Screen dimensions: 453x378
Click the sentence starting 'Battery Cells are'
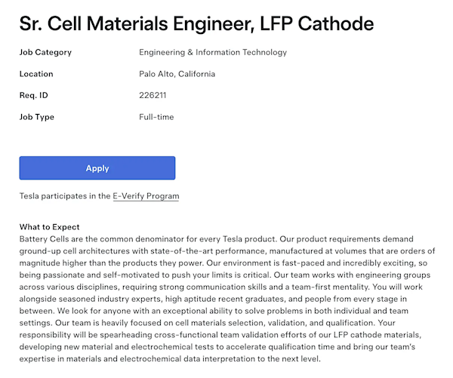click(113, 238)
